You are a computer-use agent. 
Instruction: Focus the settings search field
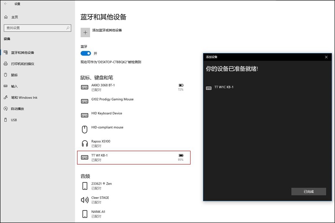tap(37, 28)
